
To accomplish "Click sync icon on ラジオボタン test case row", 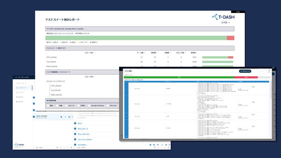I will point(154,144).
